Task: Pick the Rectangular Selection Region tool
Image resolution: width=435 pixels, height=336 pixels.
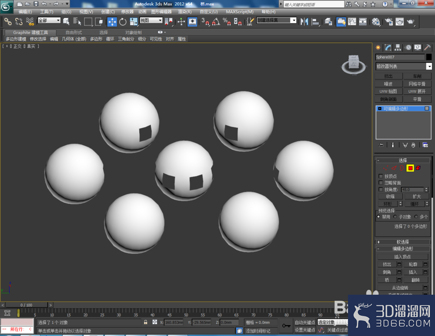Action: [x=88, y=21]
